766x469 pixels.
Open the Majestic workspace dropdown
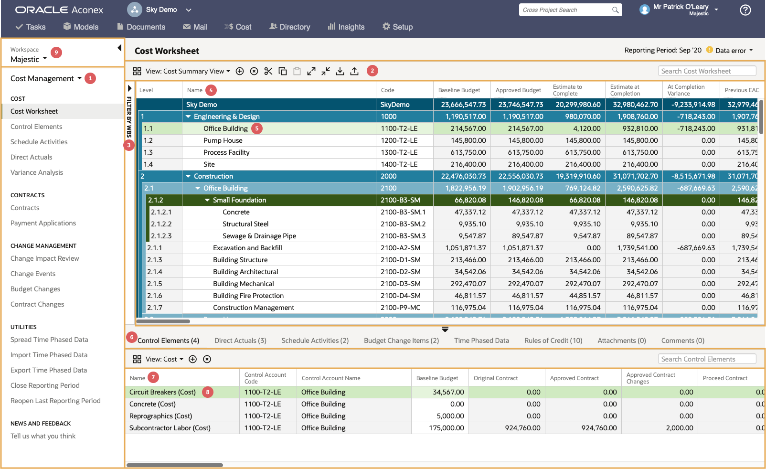pyautogui.click(x=29, y=59)
